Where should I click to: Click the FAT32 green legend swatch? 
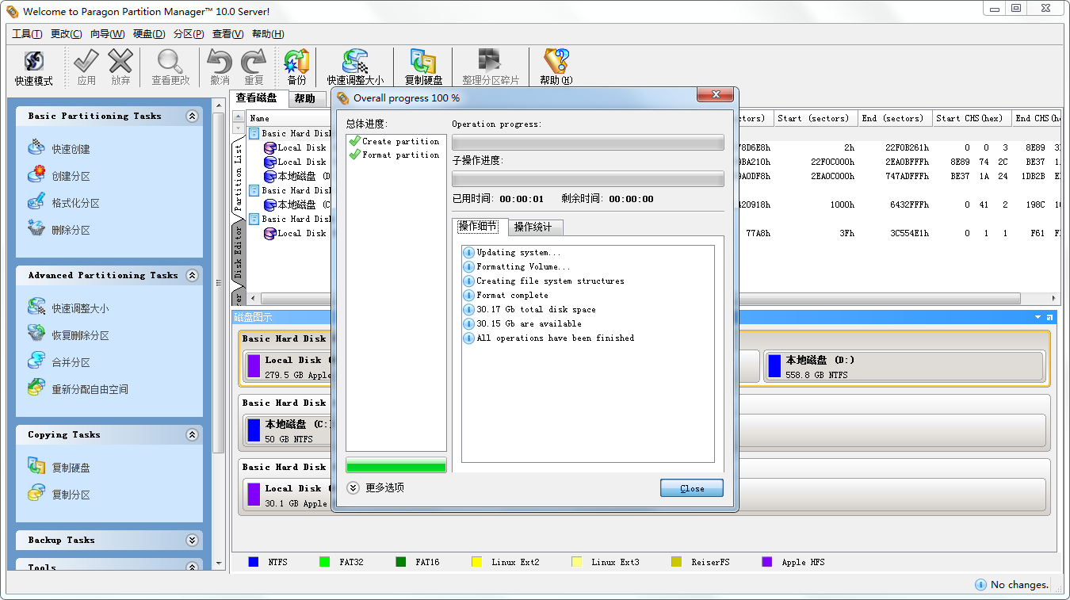point(324,562)
